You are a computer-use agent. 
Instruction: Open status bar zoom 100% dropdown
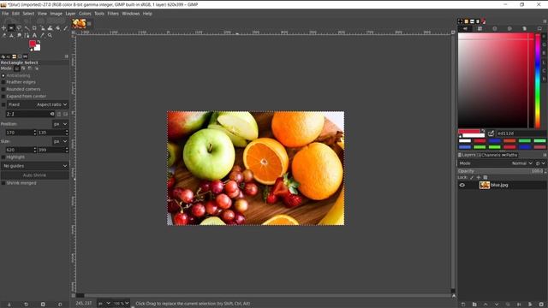(122, 304)
